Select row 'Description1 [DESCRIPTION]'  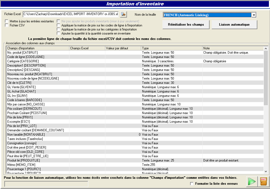pyautogui.click(x=135, y=66)
